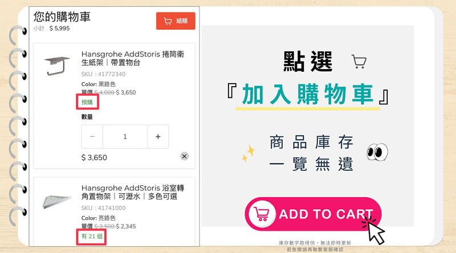Click the cart icon in pink button
Screen dimensions: 456x253
(x=262, y=214)
